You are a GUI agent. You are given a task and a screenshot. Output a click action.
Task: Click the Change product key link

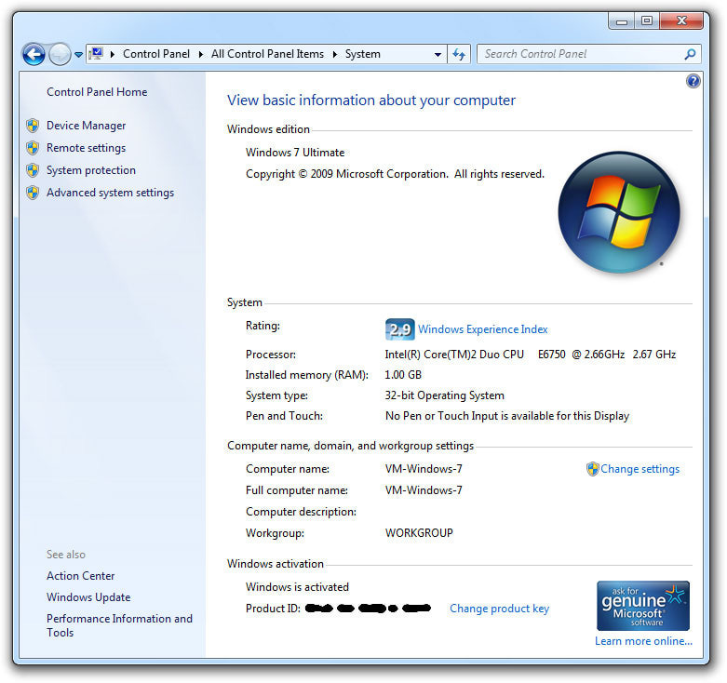point(499,609)
